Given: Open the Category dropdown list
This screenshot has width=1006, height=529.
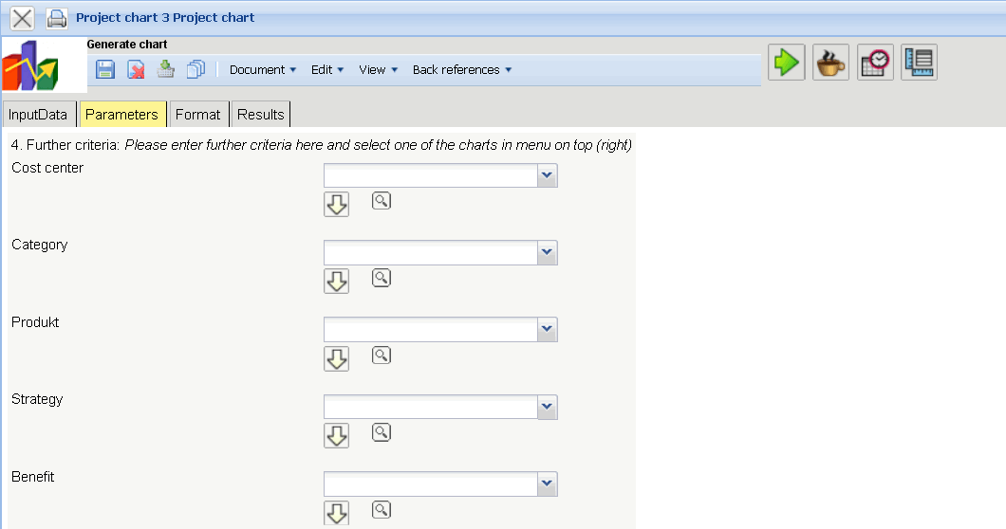Looking at the screenshot, I should pos(547,252).
